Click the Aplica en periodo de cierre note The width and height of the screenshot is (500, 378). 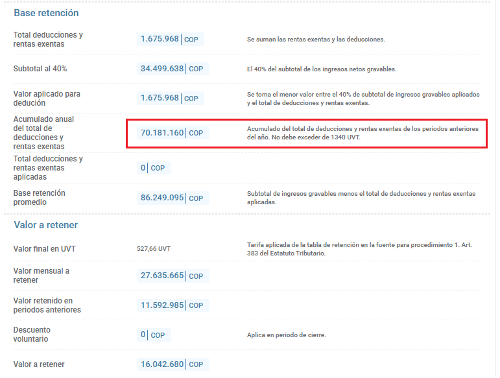point(287,335)
